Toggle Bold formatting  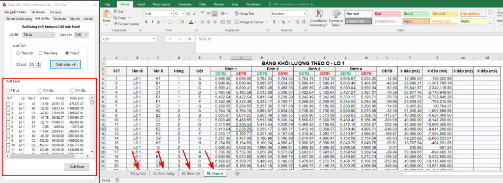point(146,22)
